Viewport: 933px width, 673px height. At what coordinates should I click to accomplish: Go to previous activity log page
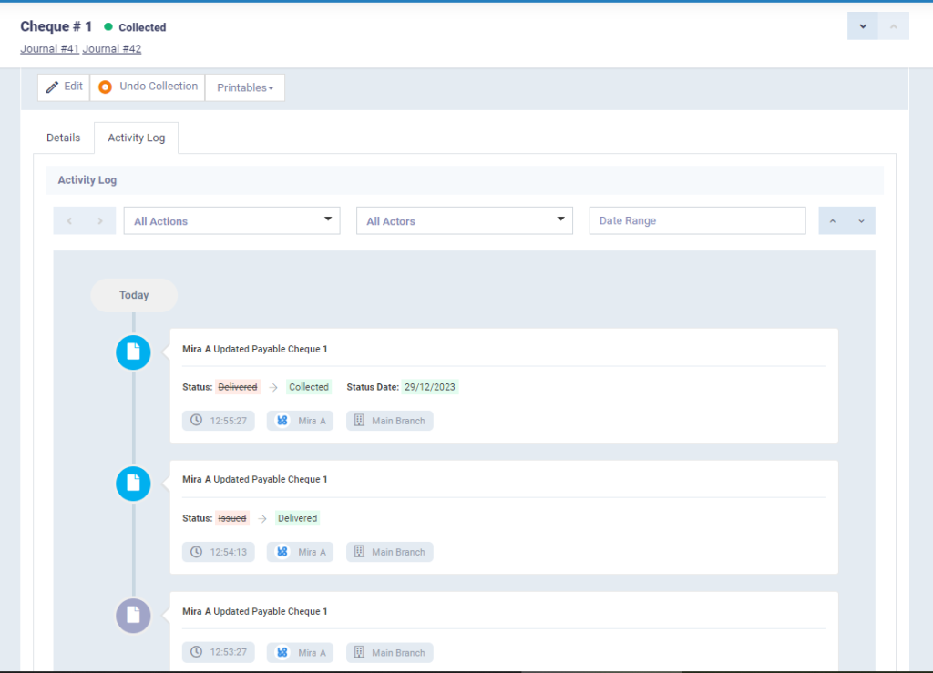(69, 221)
